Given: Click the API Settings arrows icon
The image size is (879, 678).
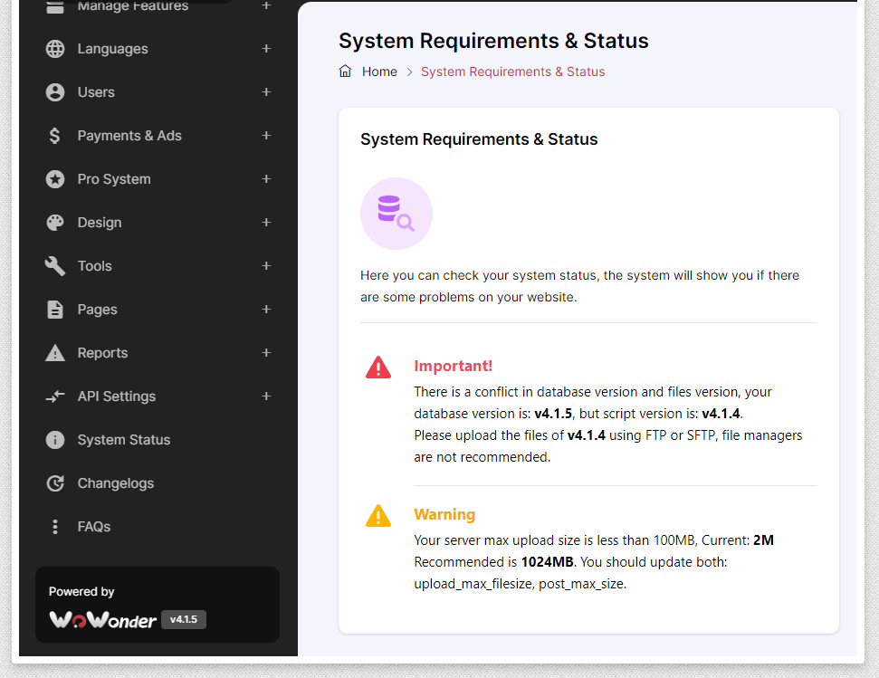Looking at the screenshot, I should [x=55, y=396].
